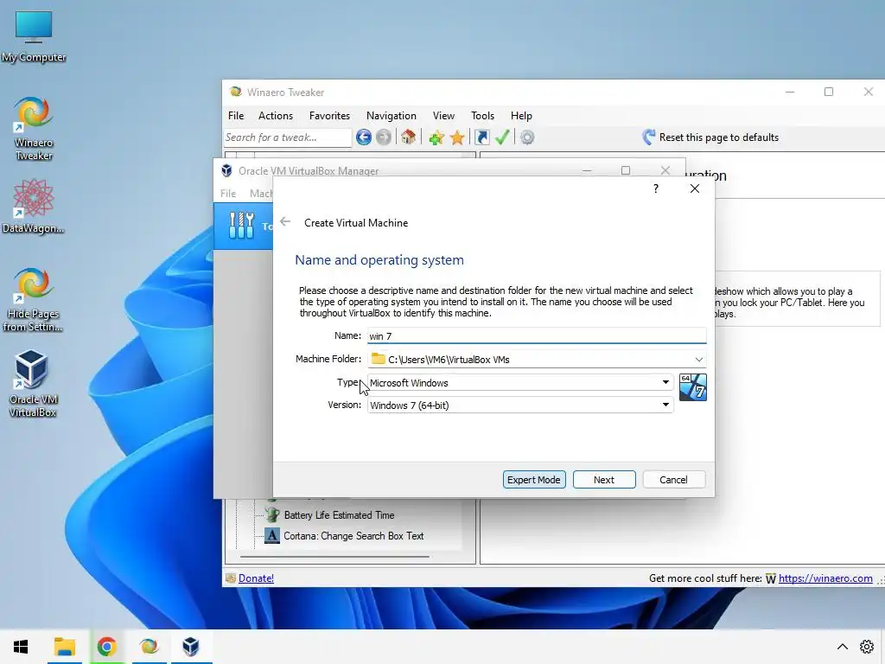
Task: Select Cortana: Change Search Box Text entry
Action: pyautogui.click(x=353, y=536)
